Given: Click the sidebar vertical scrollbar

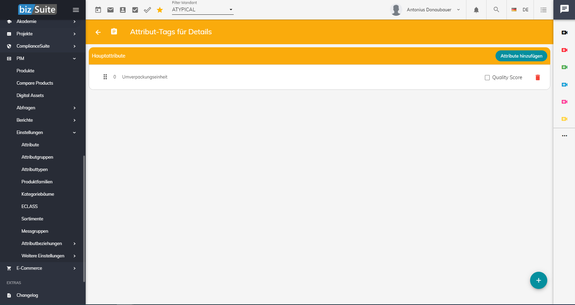Looking at the screenshot, I should click(x=84, y=219).
